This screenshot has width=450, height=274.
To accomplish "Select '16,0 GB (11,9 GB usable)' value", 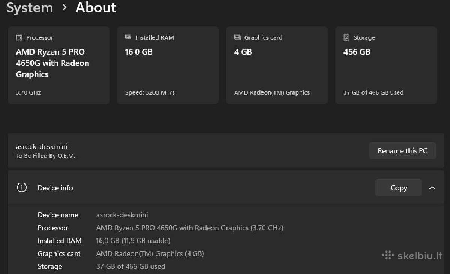I will click(x=133, y=241).
